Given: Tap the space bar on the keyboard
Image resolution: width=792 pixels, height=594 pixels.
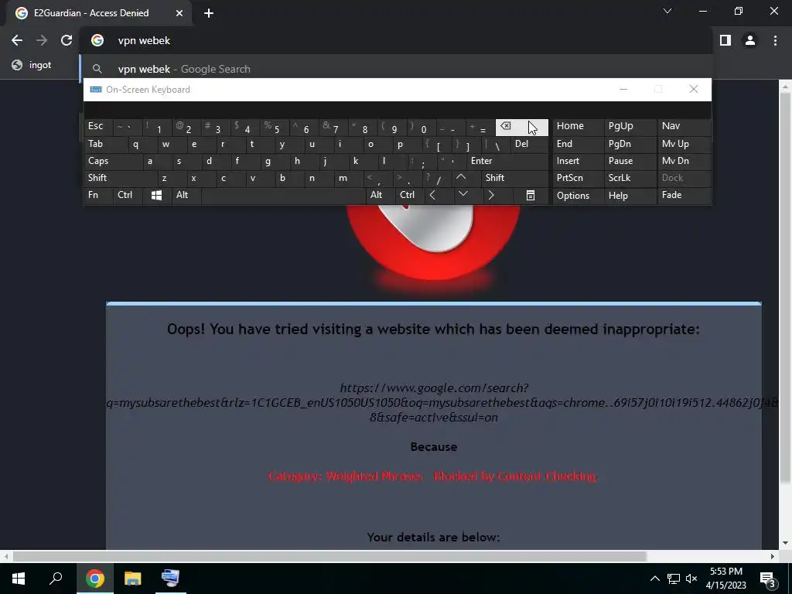Looking at the screenshot, I should tap(283, 196).
